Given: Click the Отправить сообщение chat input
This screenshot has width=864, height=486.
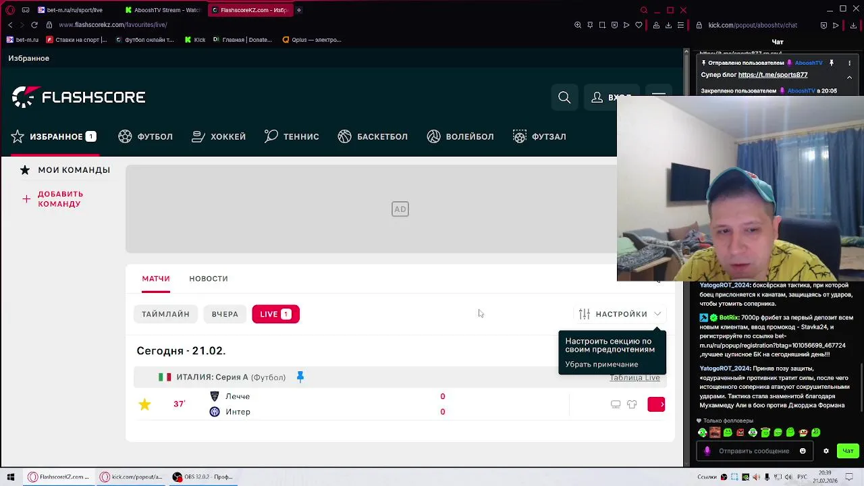Looking at the screenshot, I should point(754,451).
